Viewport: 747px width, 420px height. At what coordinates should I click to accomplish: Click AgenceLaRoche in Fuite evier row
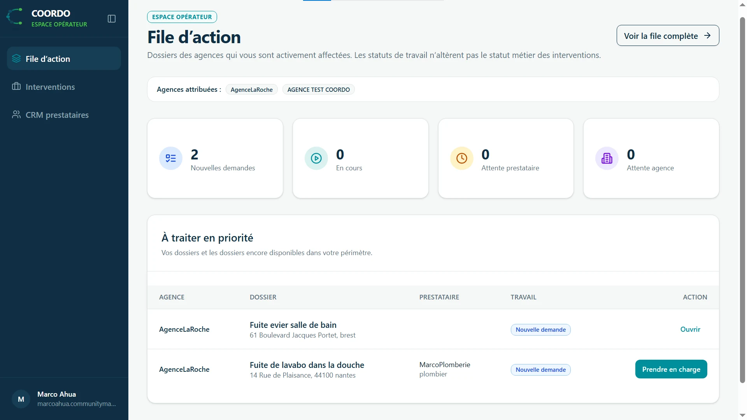coord(184,329)
